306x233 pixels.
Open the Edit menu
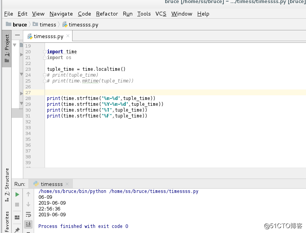(22, 14)
